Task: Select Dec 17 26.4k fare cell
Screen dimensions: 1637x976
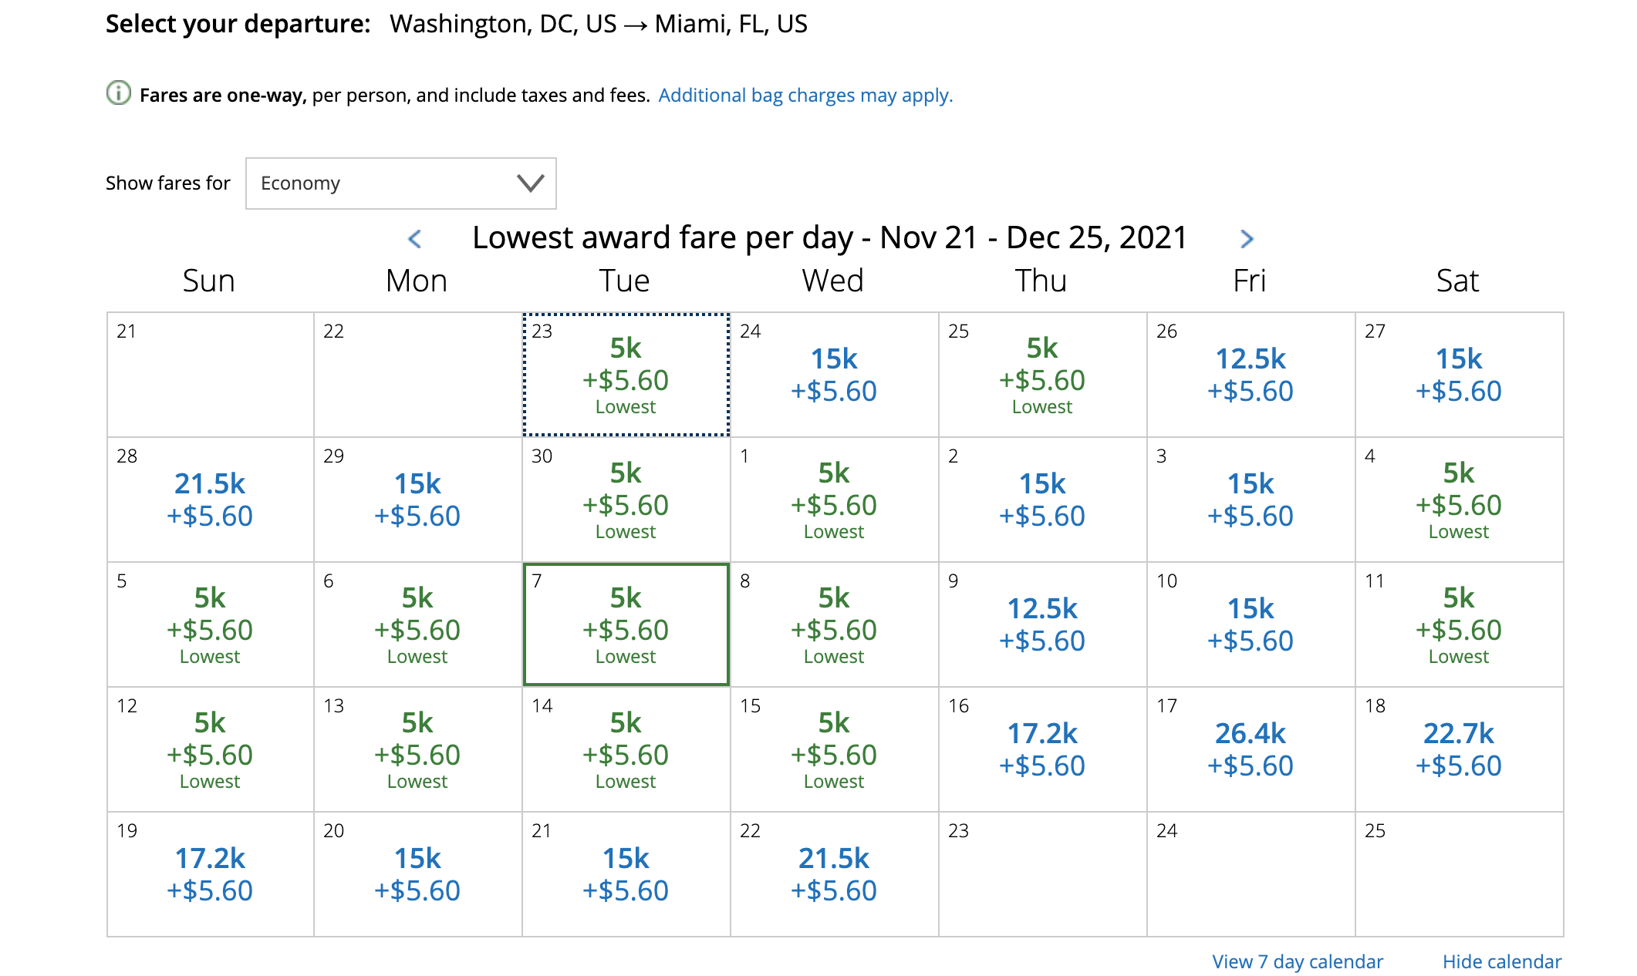Action: point(1251,750)
